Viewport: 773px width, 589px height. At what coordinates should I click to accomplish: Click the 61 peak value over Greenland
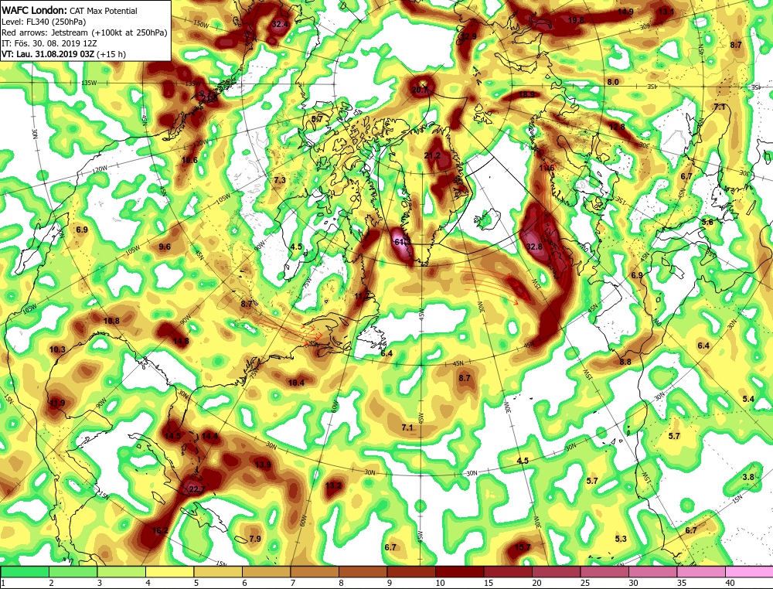(x=401, y=242)
